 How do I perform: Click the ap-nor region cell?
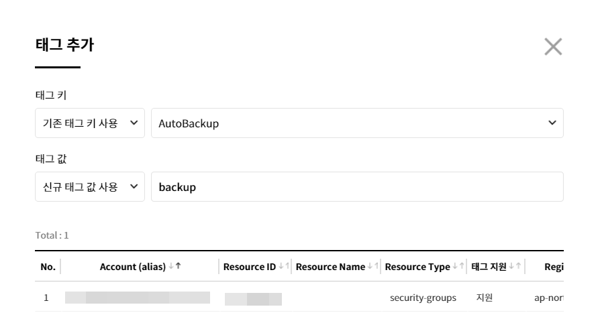(x=548, y=298)
